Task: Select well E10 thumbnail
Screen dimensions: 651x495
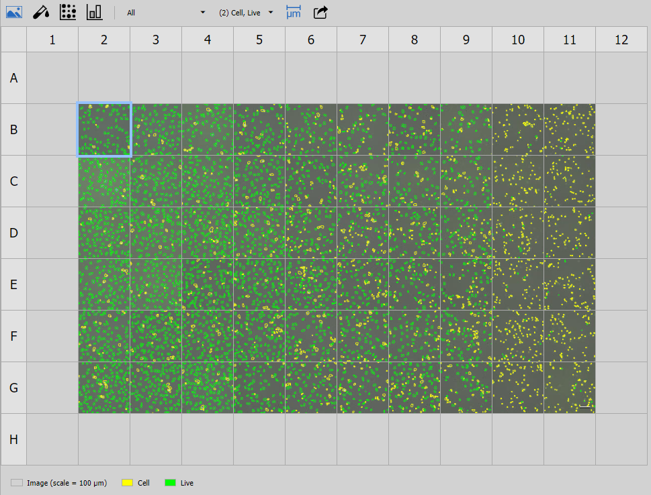Action: pyautogui.click(x=518, y=284)
